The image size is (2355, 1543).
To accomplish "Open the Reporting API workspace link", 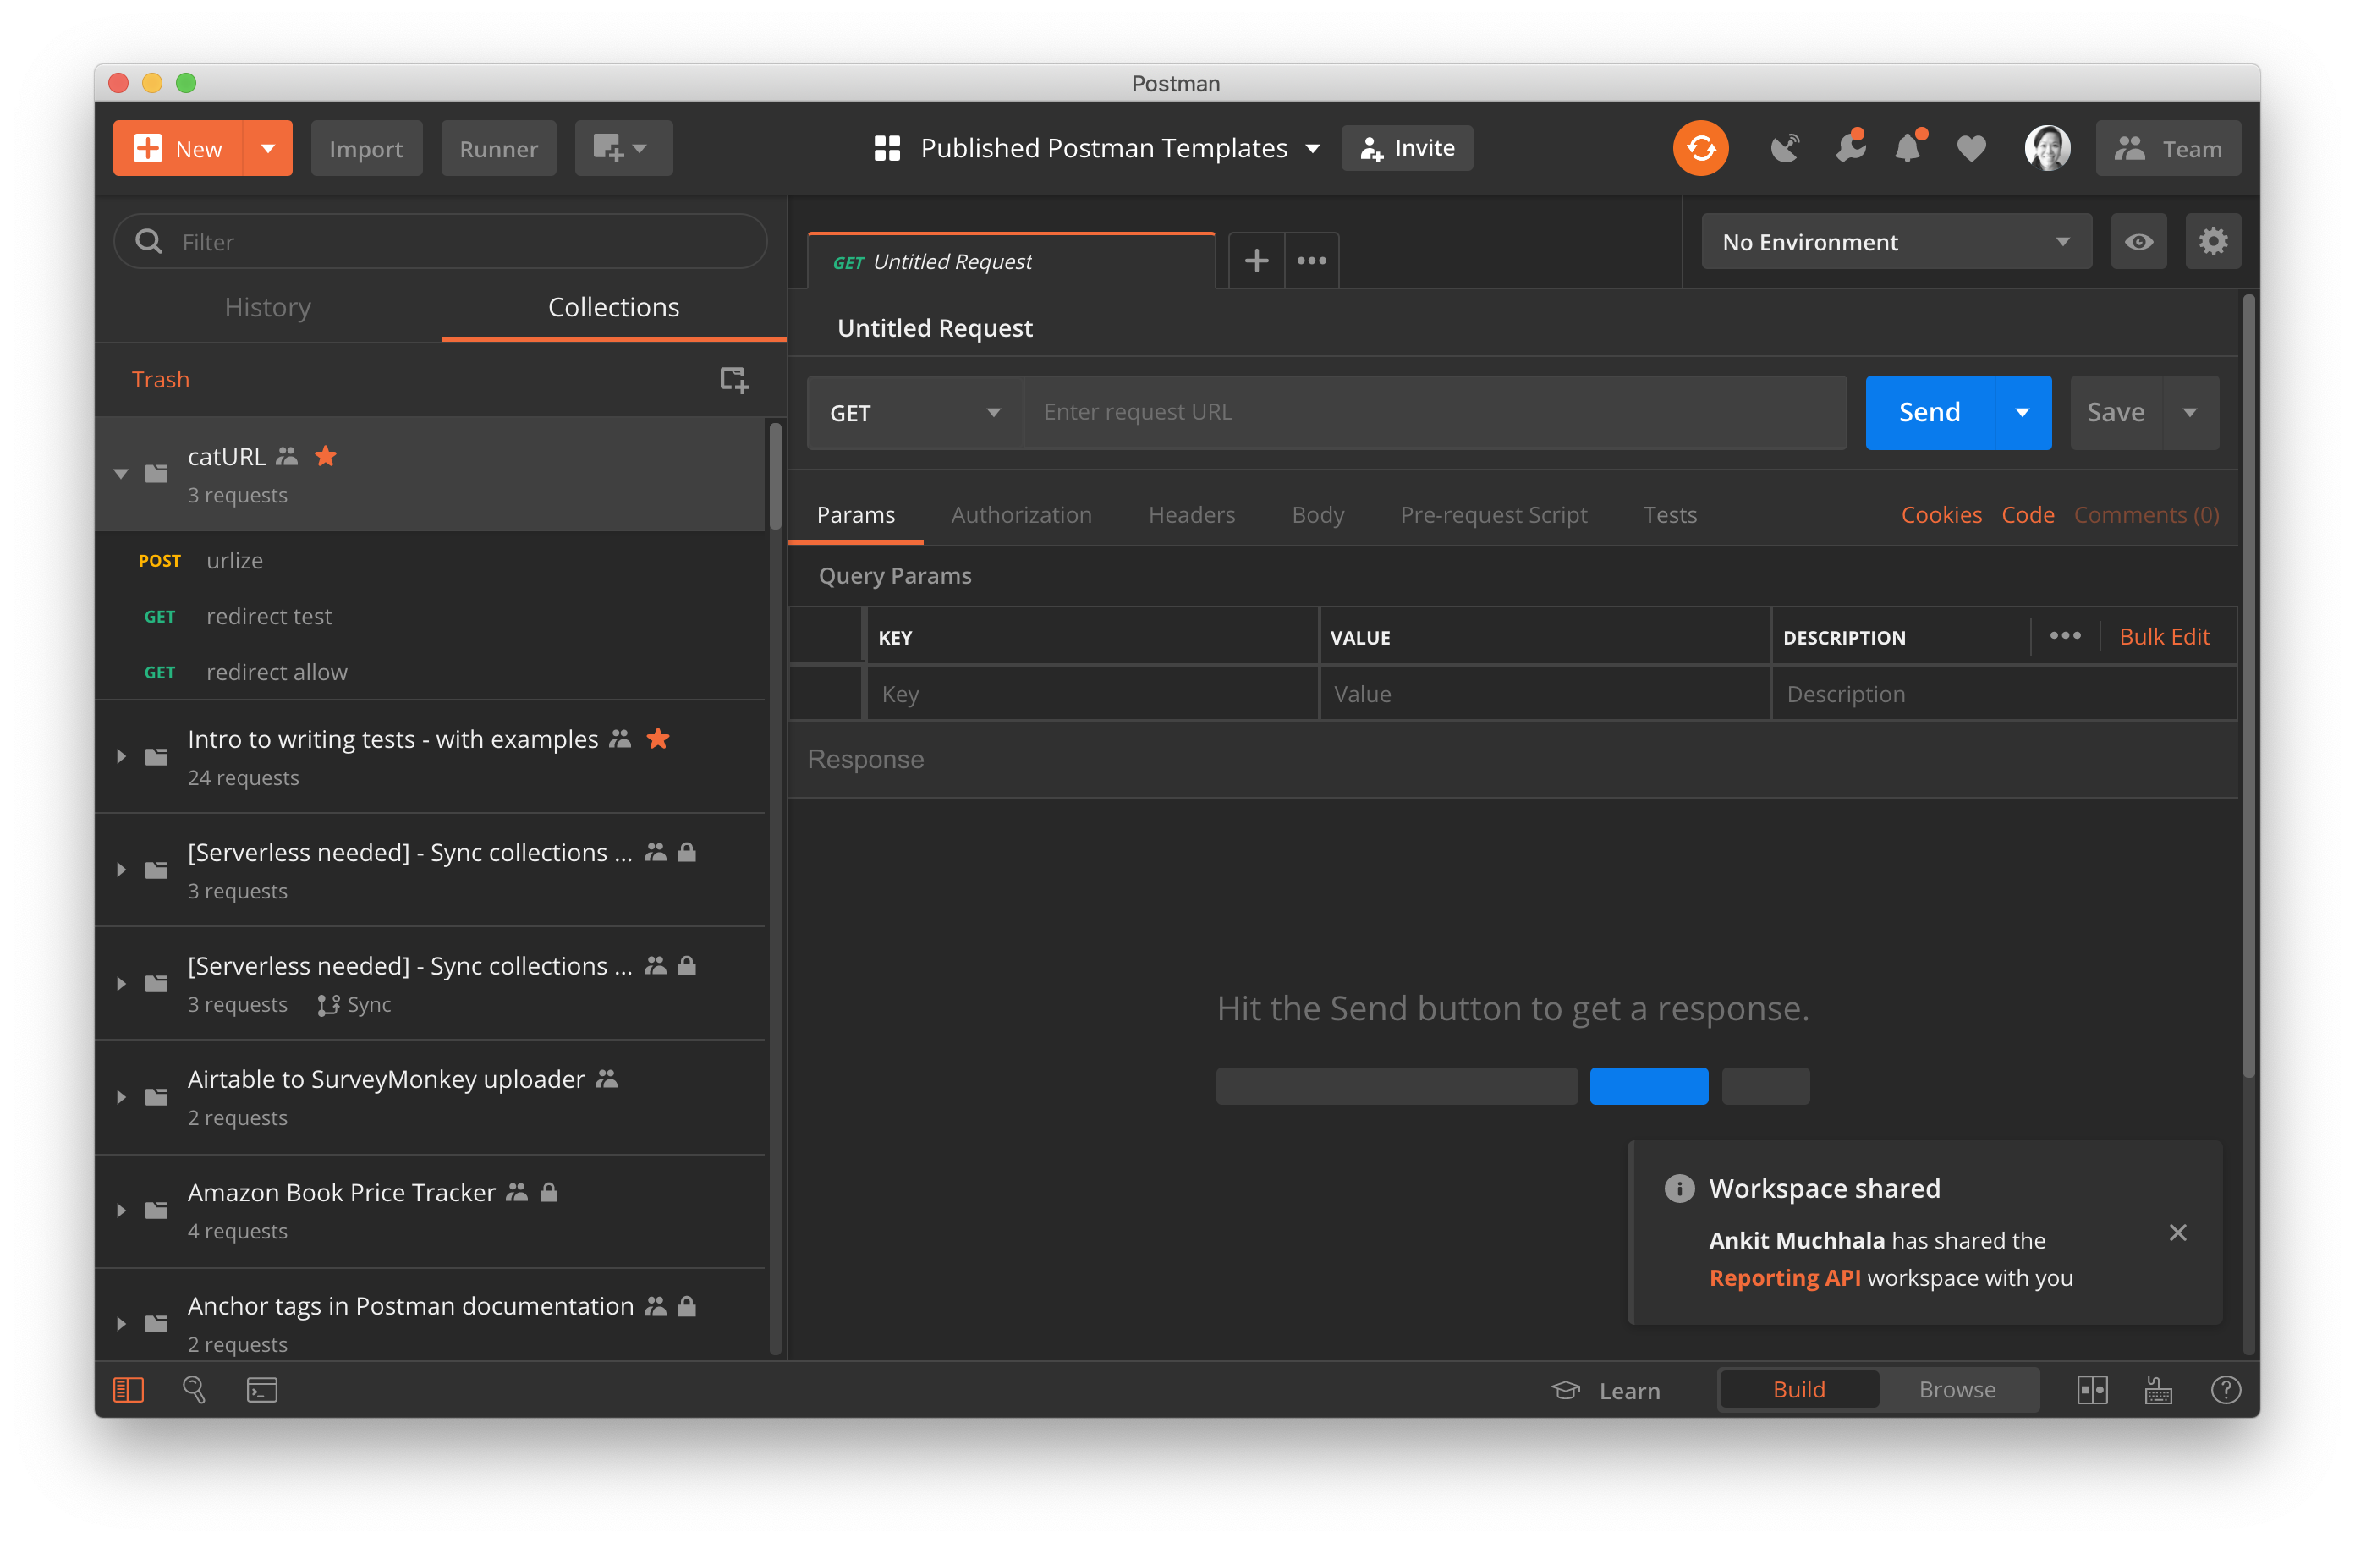I will point(1783,1277).
